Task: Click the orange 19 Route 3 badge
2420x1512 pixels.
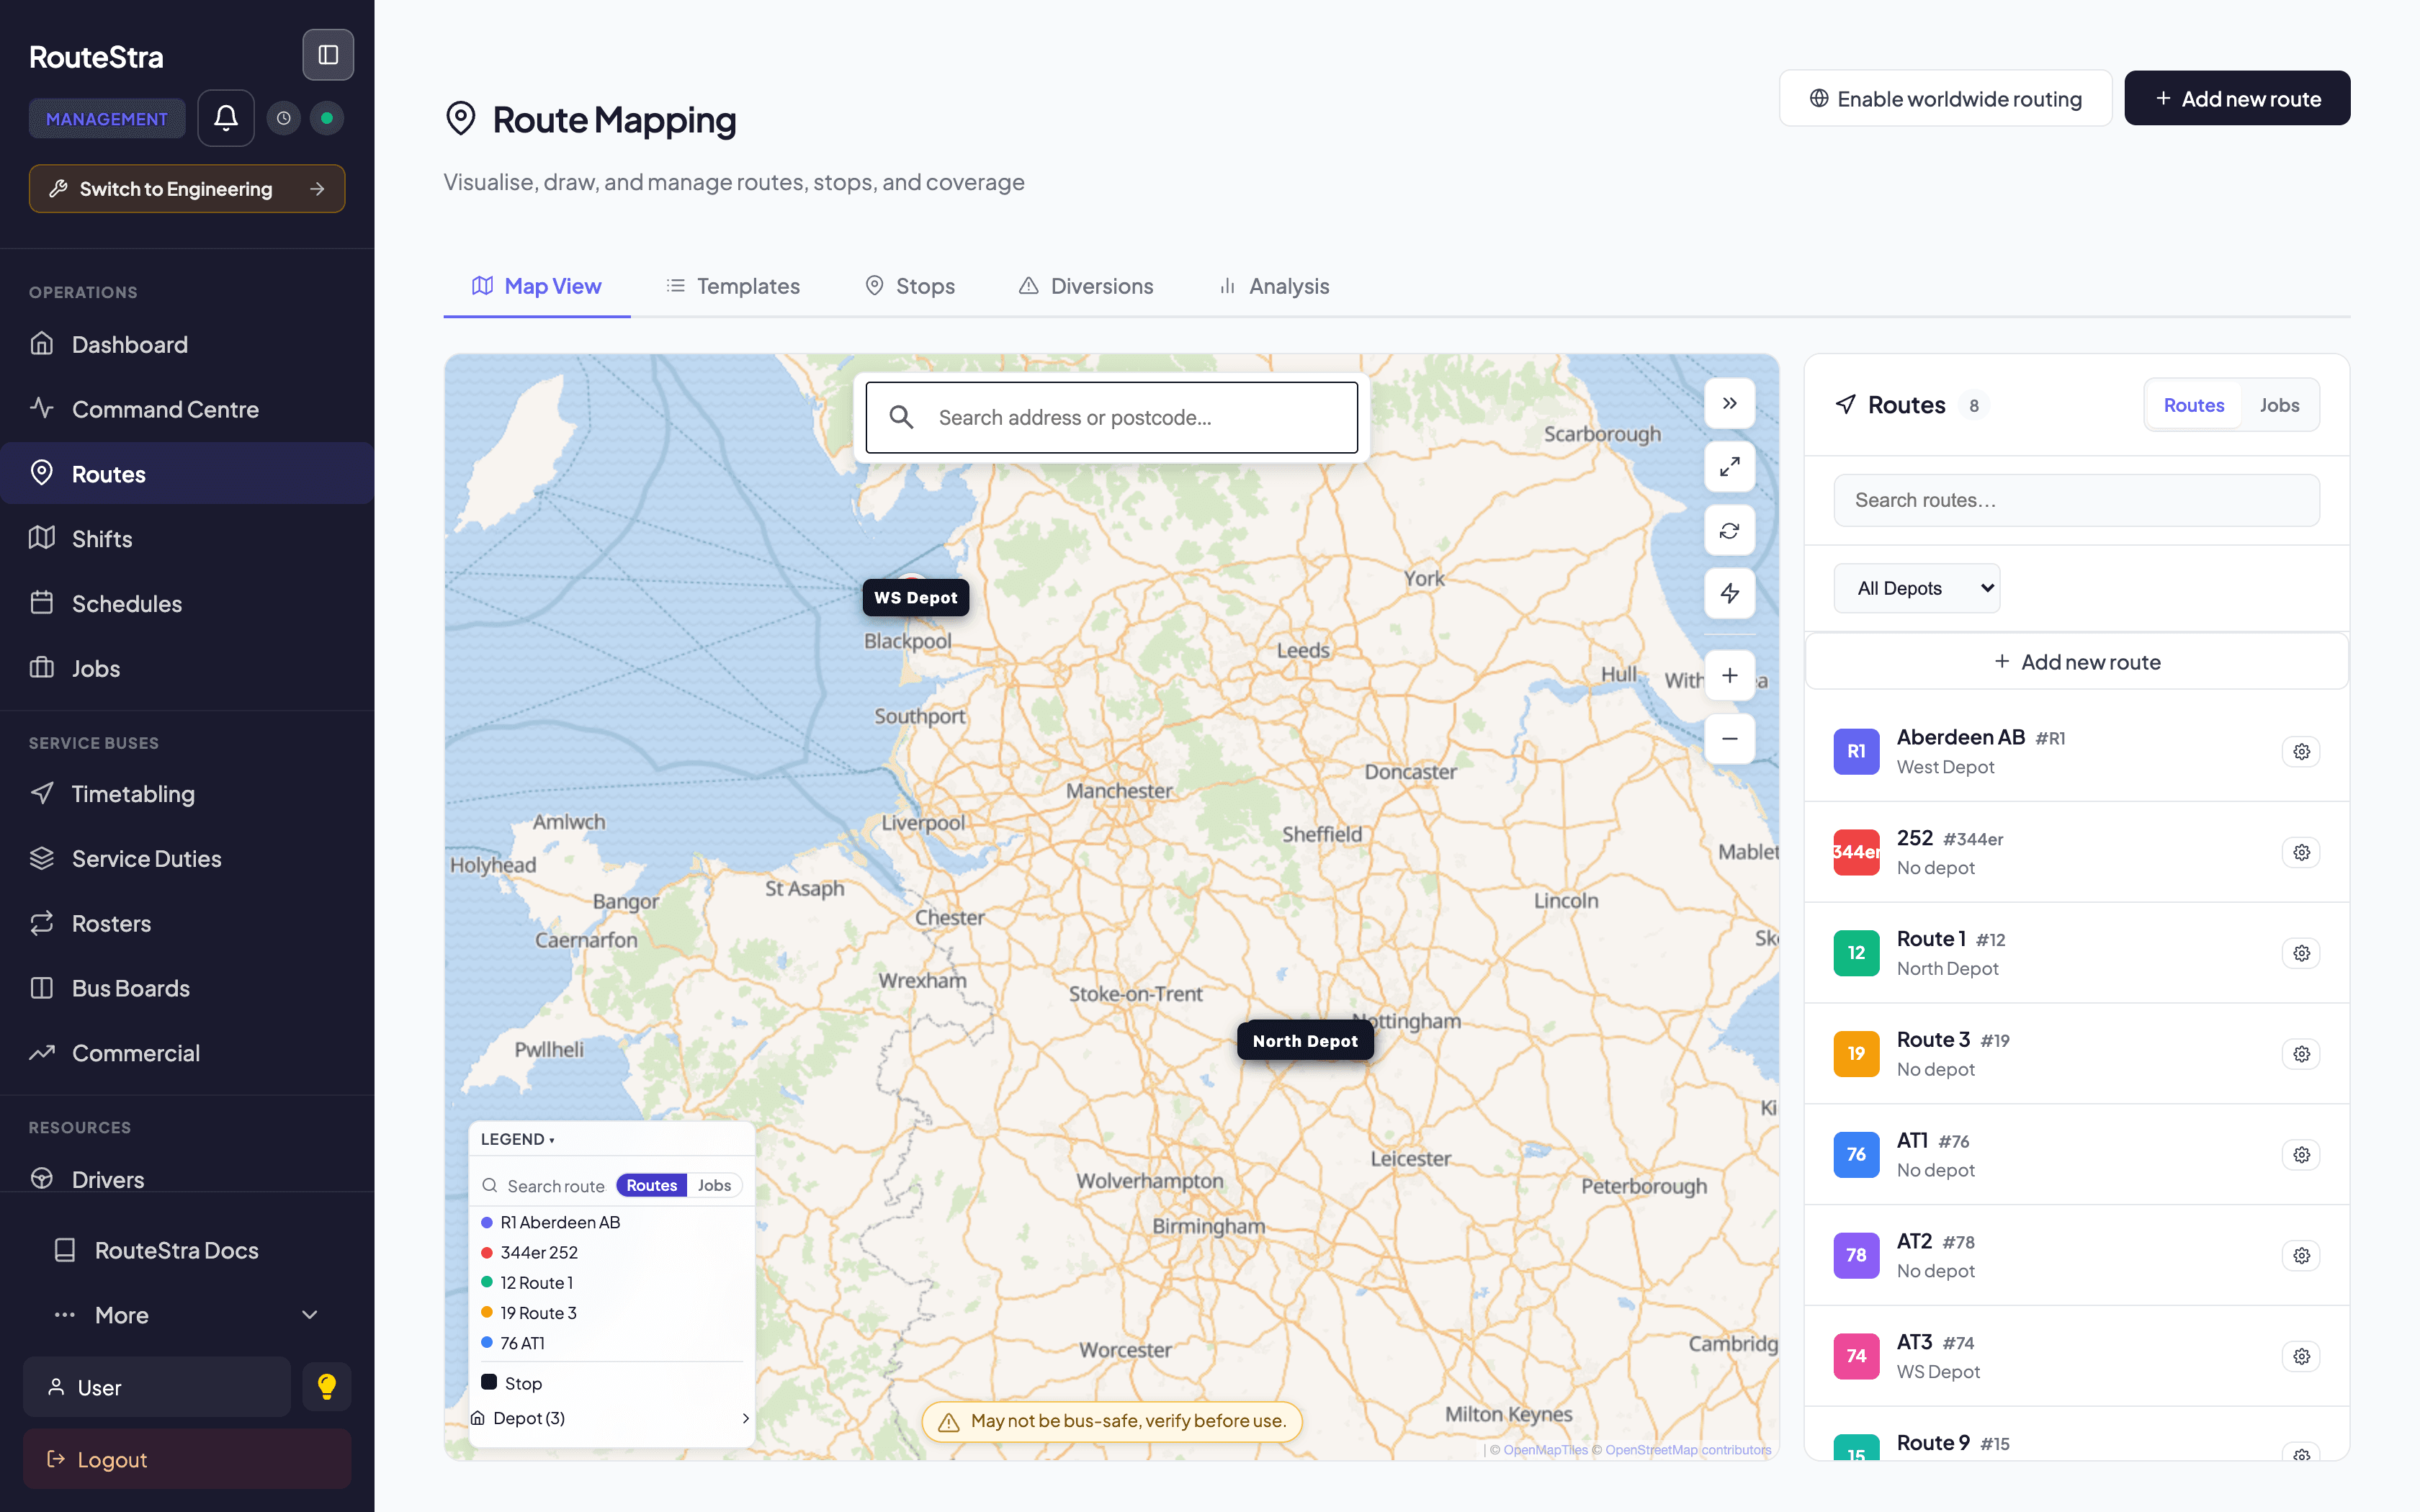Action: tap(1856, 1054)
